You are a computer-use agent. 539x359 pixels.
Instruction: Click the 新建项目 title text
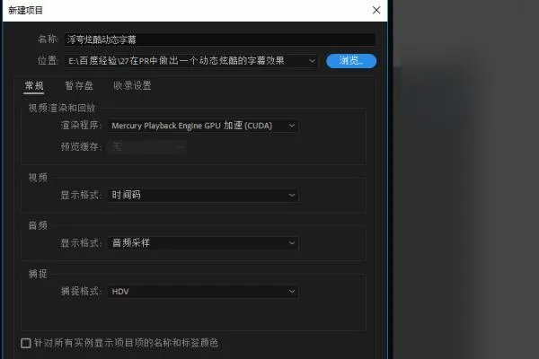[25, 10]
